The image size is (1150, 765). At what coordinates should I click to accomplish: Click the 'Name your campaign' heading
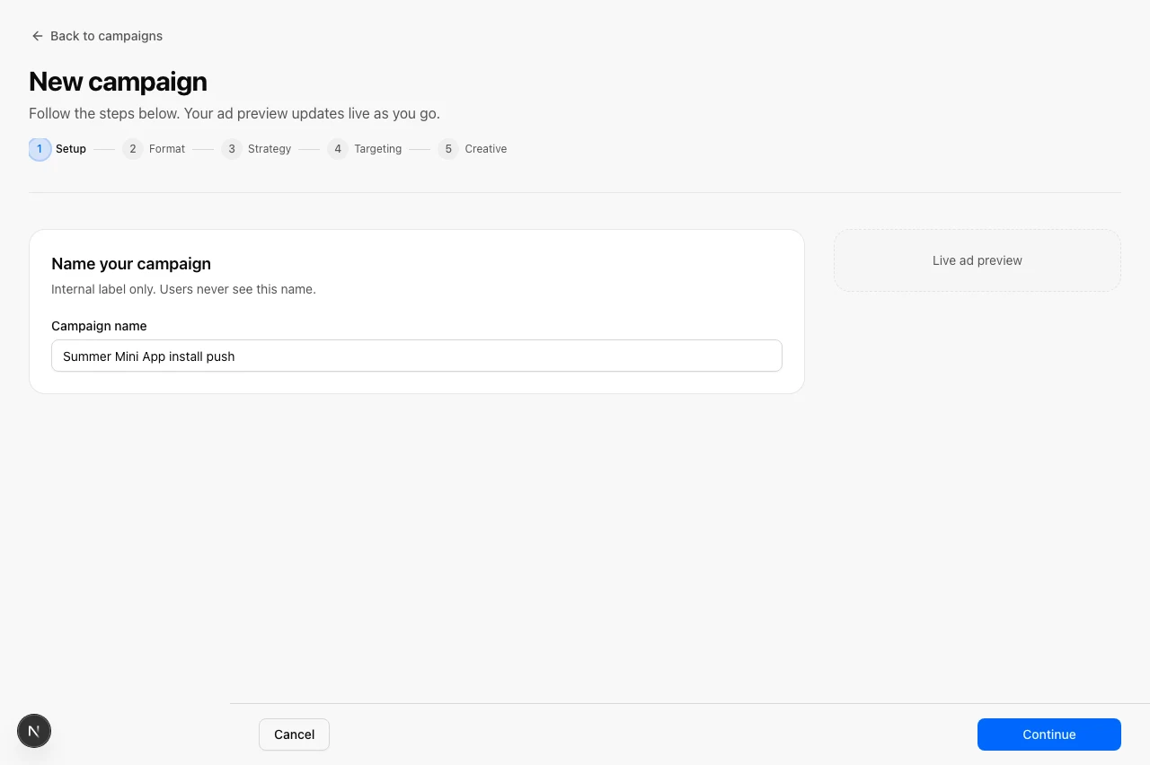point(131,264)
